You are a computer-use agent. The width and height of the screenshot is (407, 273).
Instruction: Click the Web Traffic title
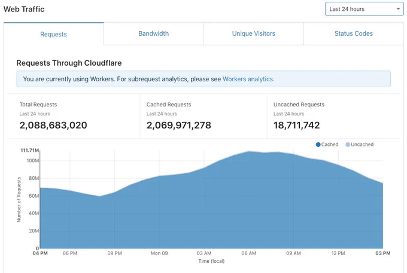(24, 9)
